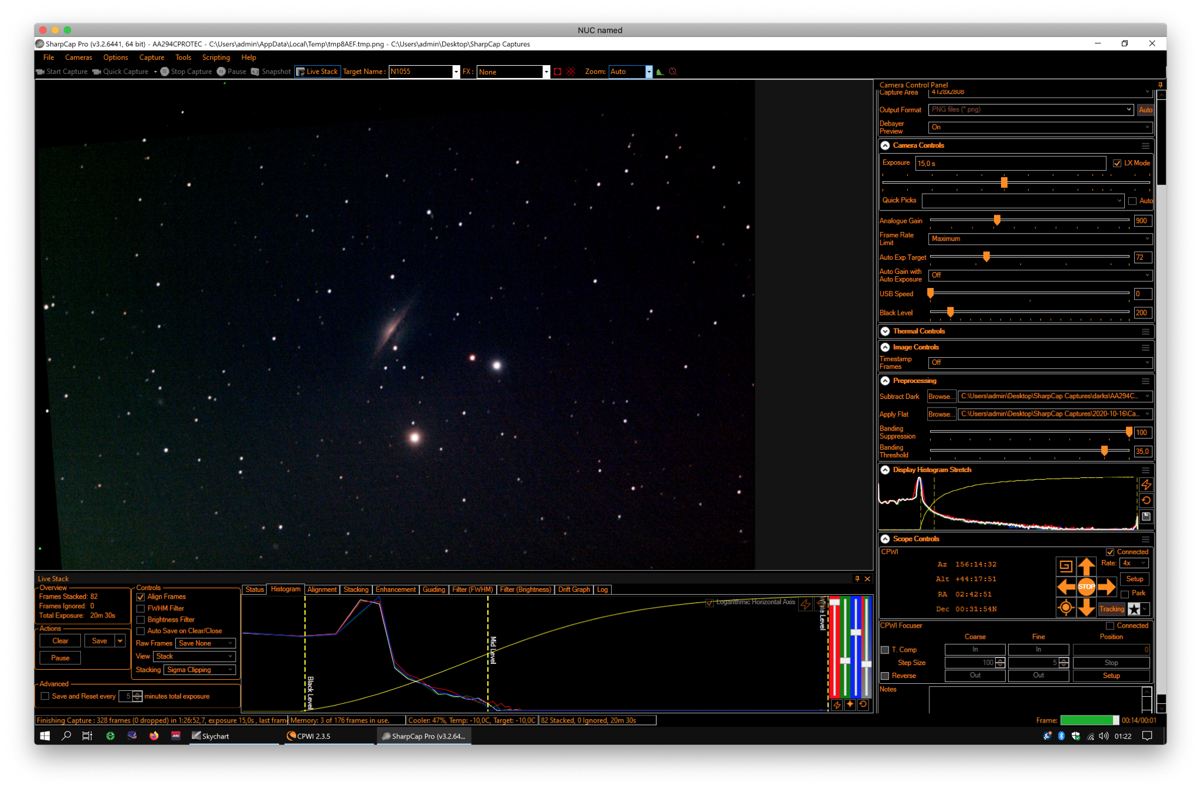Screen dimensions: 1201x790
Task: Pin the Live Stack panel
Action: [857, 579]
